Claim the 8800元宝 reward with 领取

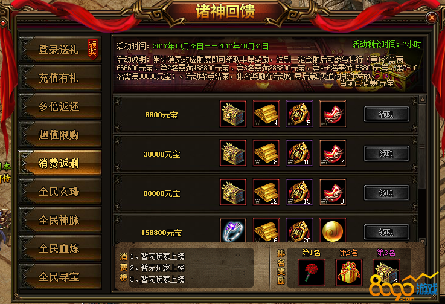click(386, 114)
